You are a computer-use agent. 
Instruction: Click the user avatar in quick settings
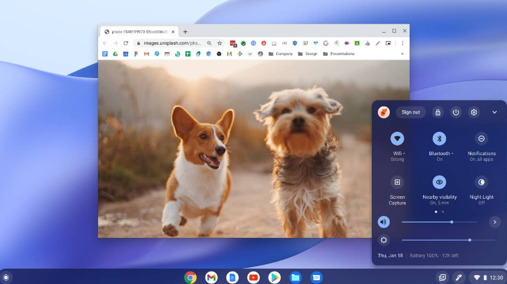384,112
